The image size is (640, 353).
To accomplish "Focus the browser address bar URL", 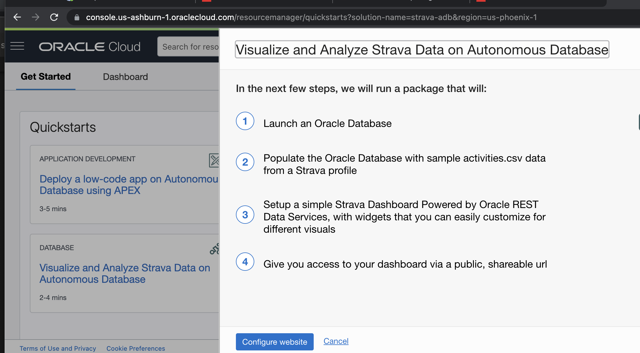I will click(x=311, y=17).
